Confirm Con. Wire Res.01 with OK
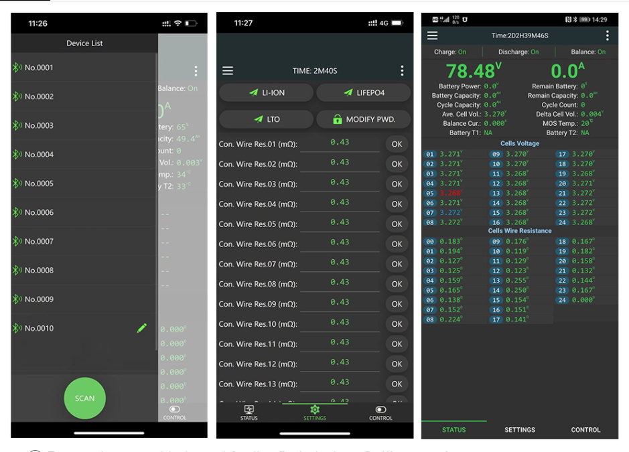This screenshot has height=452, width=629. tap(397, 144)
